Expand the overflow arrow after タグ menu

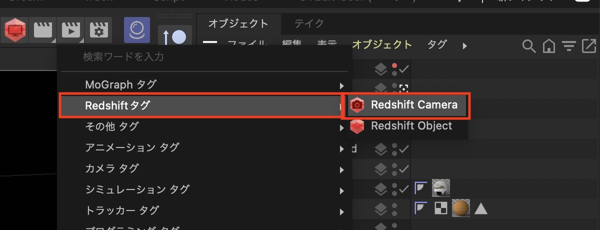point(464,45)
